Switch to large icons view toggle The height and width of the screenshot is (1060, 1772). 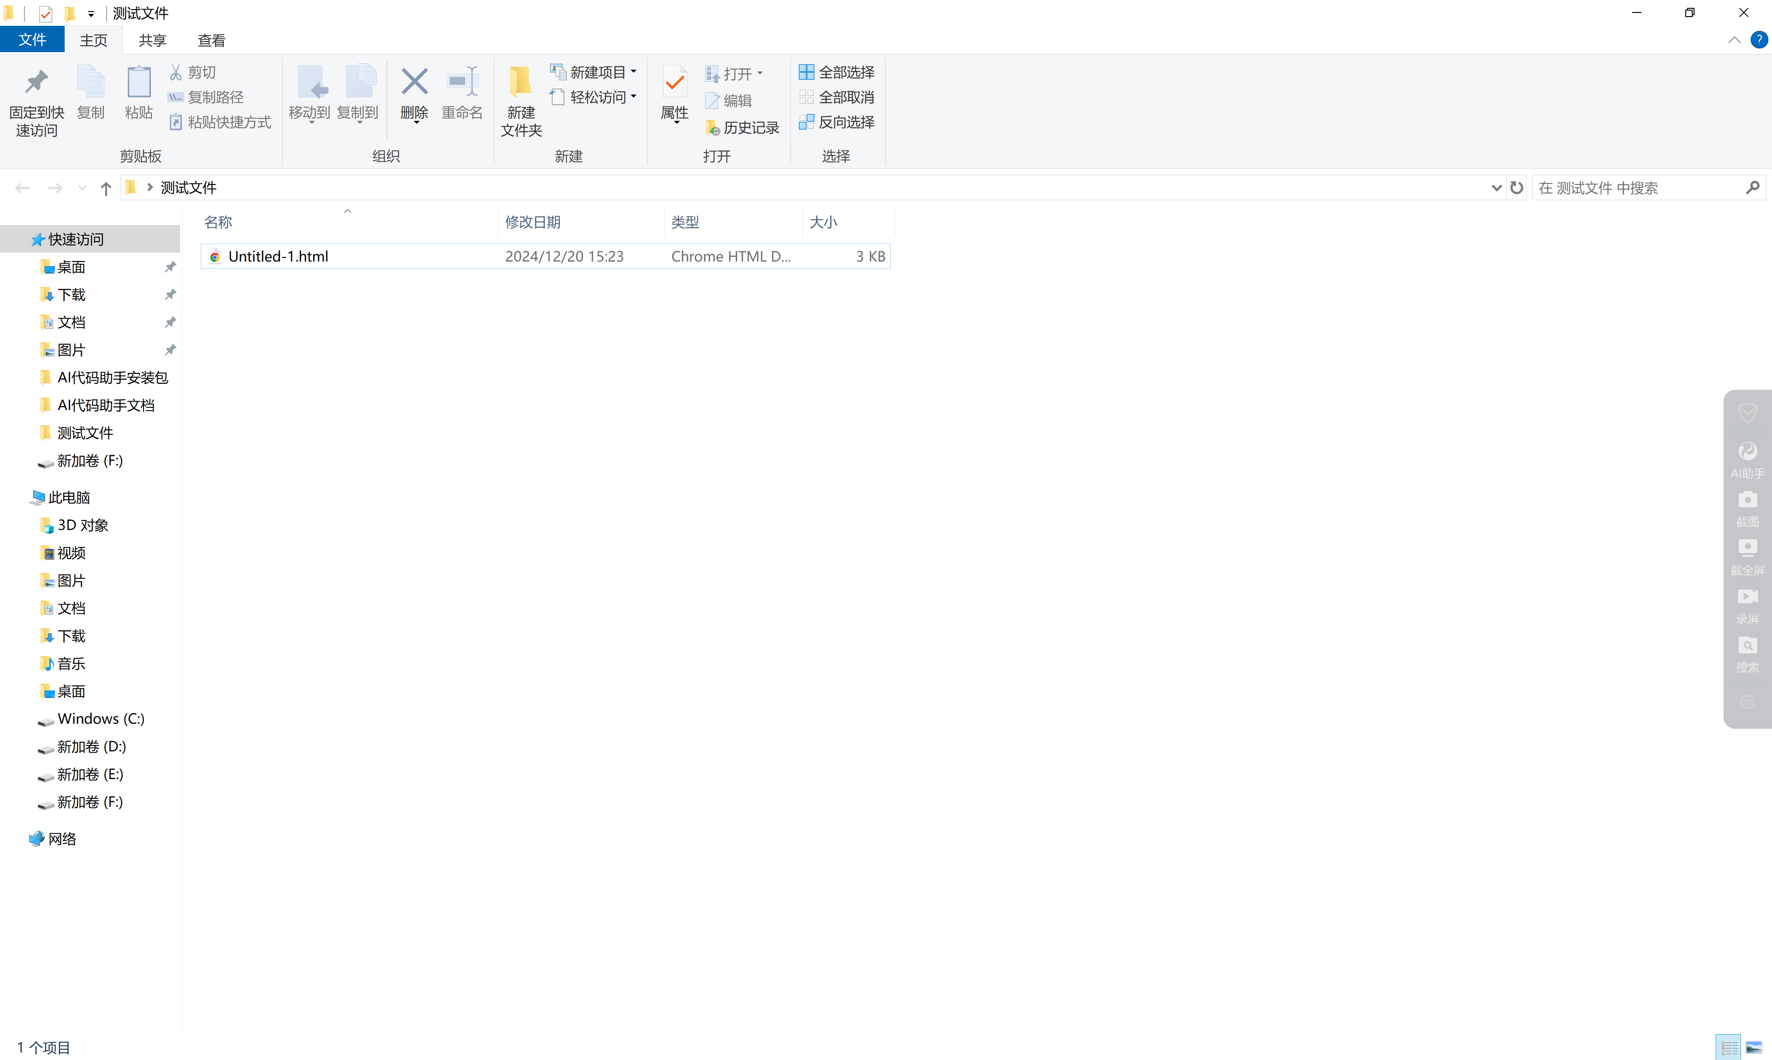(x=1754, y=1048)
